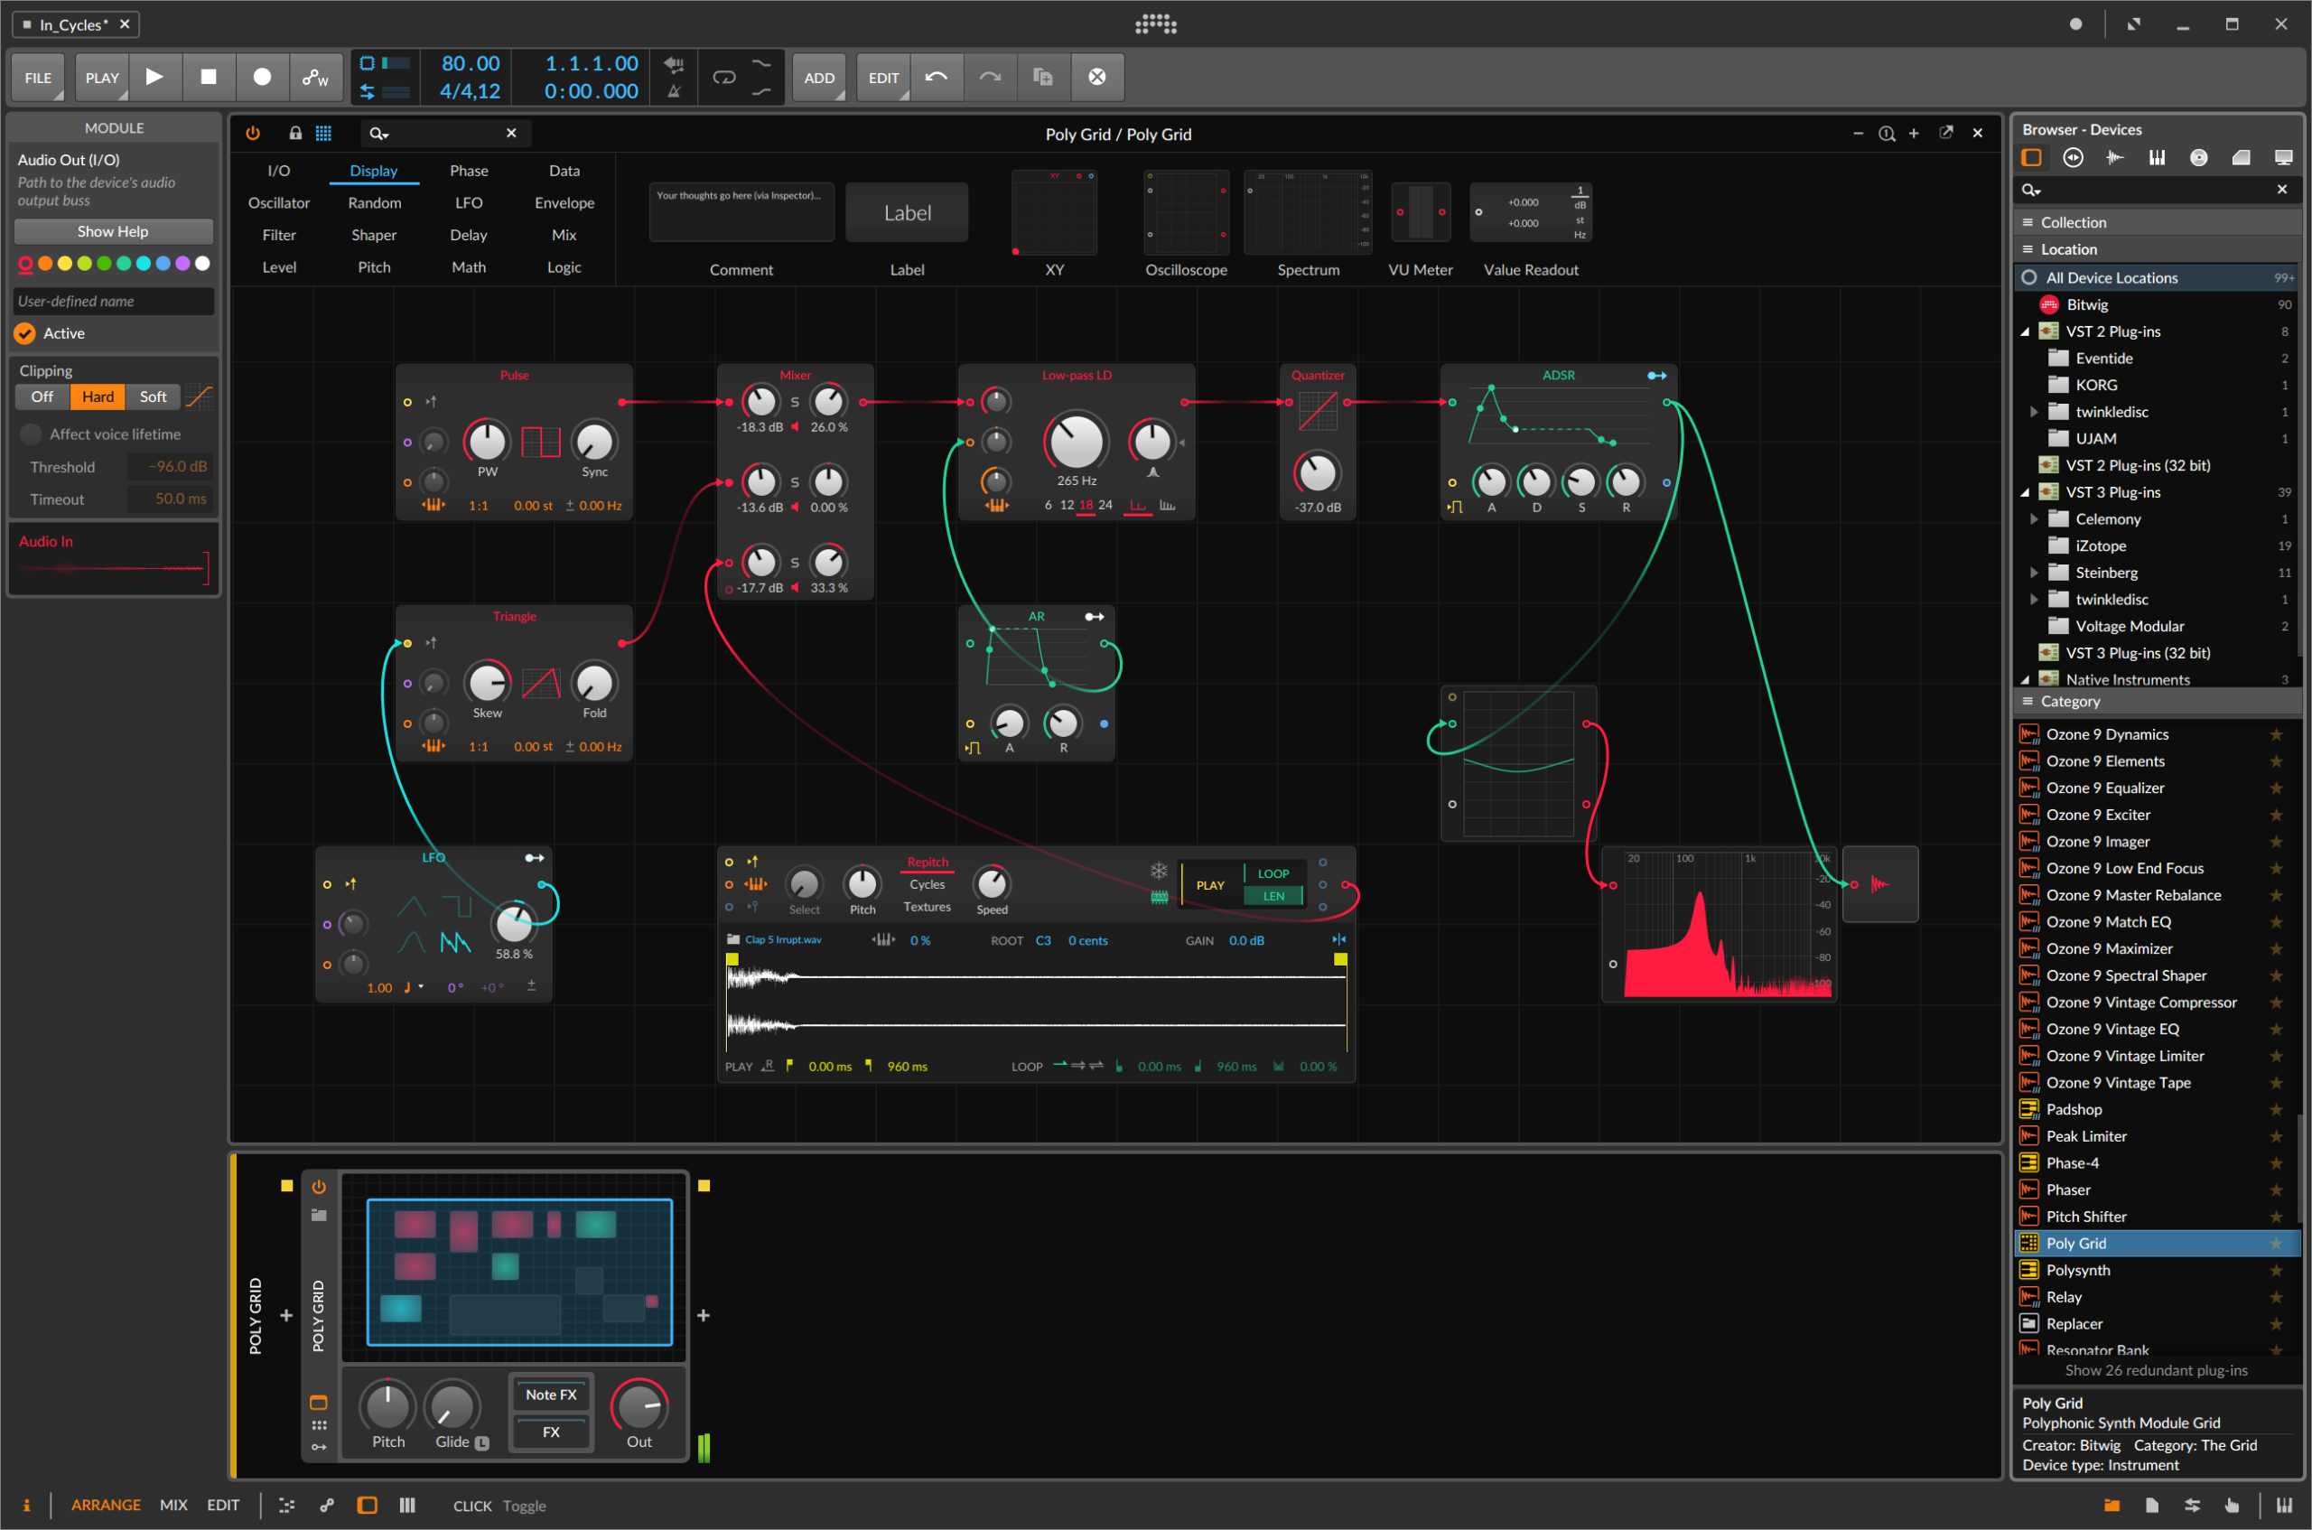Click Note FX button on device
Image resolution: width=2312 pixels, height=1530 pixels.
551,1395
